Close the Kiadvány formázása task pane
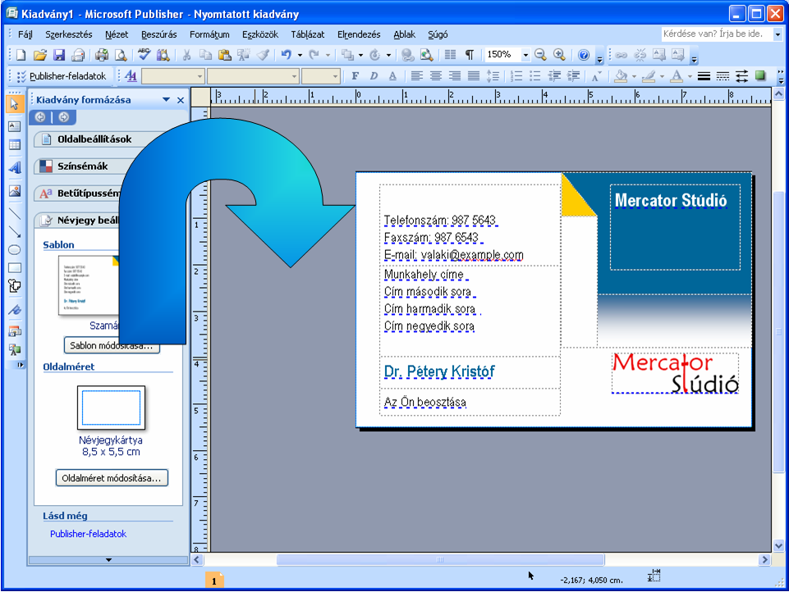Viewport: 789px width, 592px height. pos(181,99)
